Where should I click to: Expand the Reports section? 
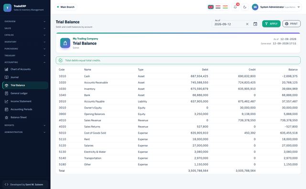[x=25, y=126]
